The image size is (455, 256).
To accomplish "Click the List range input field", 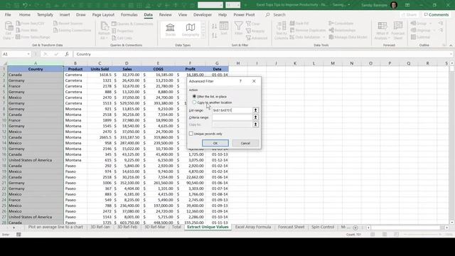I will [232, 110].
